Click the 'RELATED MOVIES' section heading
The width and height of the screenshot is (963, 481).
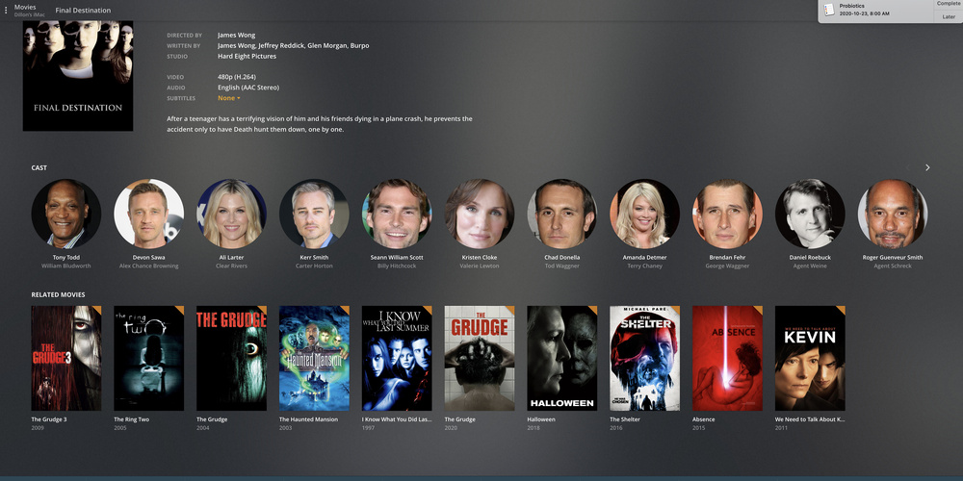pos(59,295)
